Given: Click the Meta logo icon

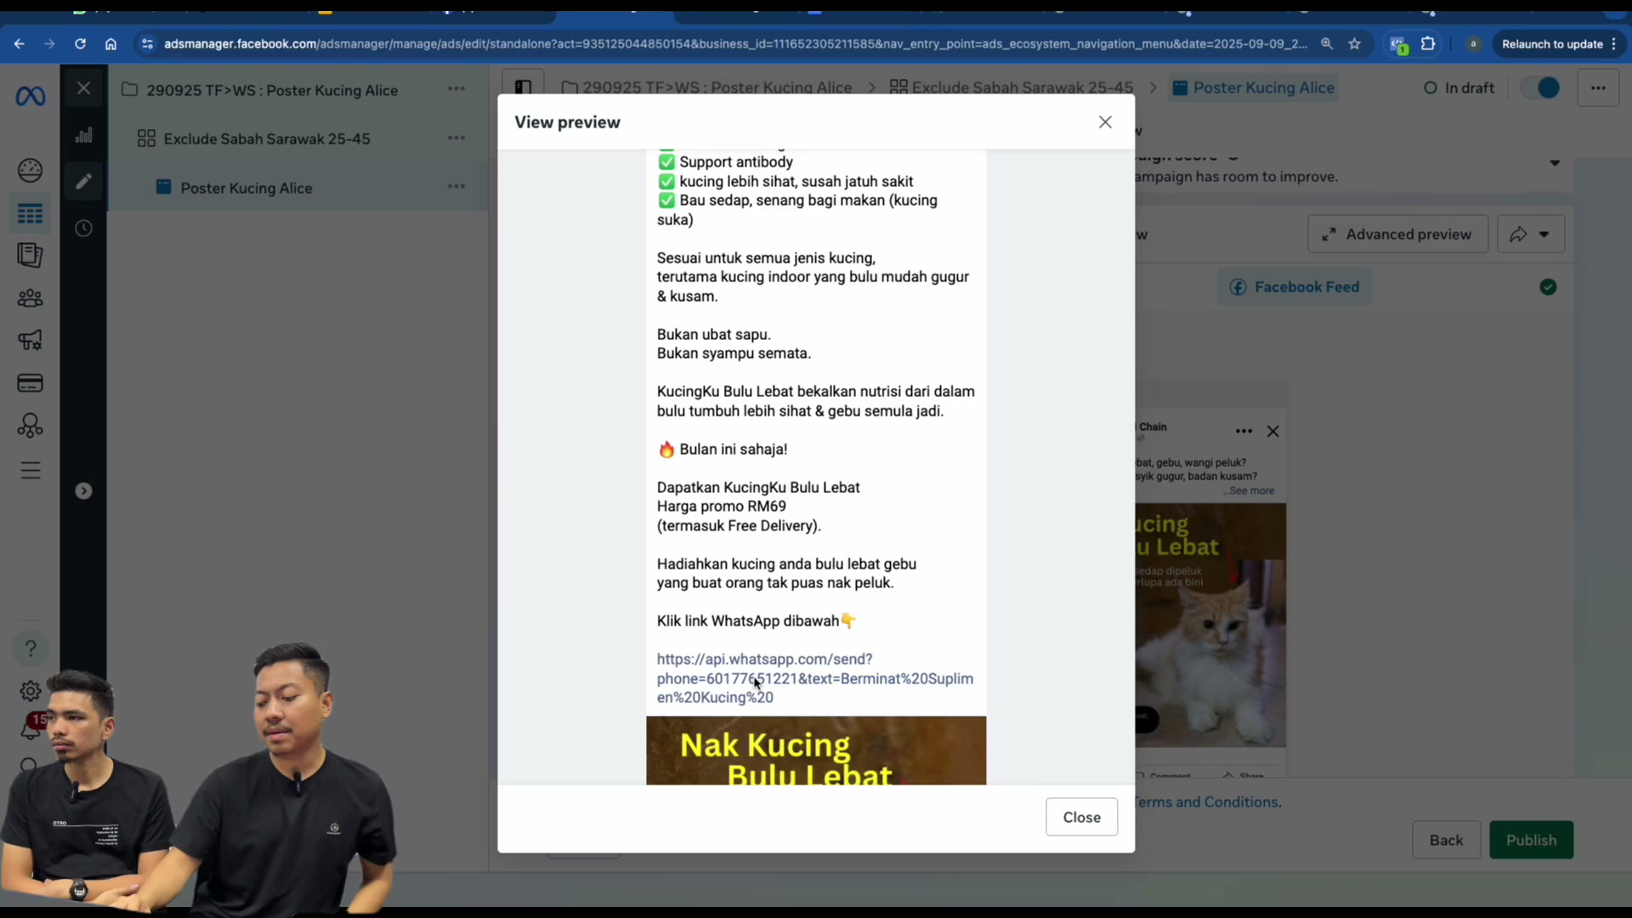Looking at the screenshot, I should [x=31, y=97].
